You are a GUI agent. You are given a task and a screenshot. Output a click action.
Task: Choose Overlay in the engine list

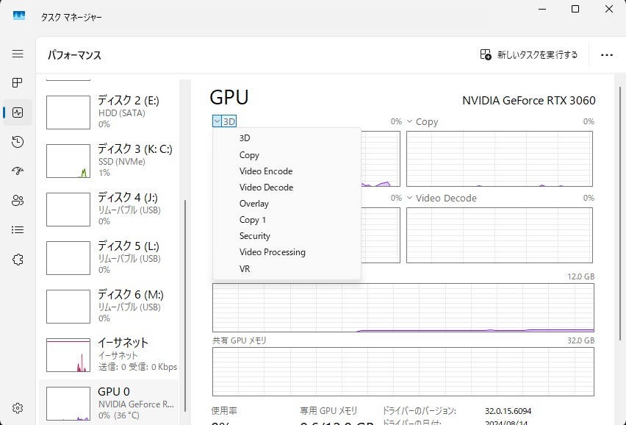click(287, 204)
